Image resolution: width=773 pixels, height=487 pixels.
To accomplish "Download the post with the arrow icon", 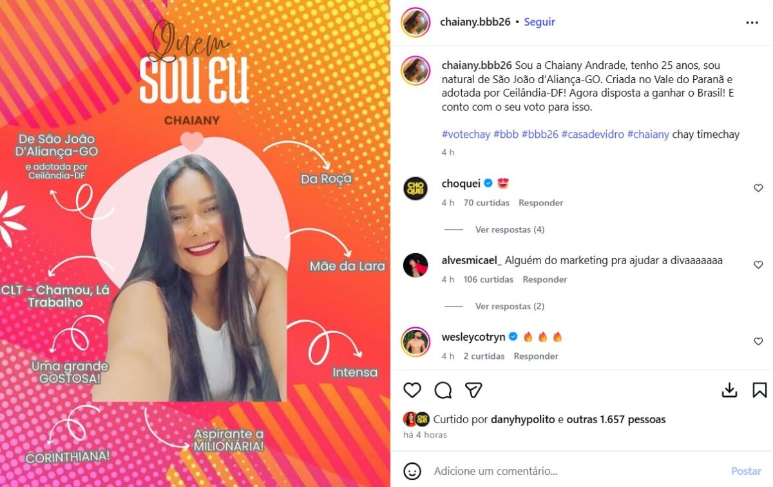I will [x=729, y=390].
